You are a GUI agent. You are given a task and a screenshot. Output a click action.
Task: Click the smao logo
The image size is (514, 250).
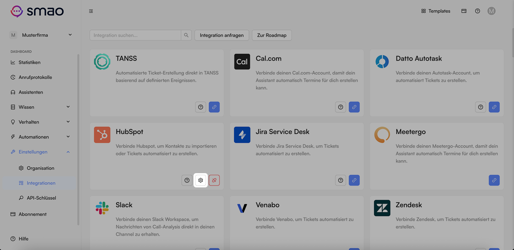coord(37,11)
